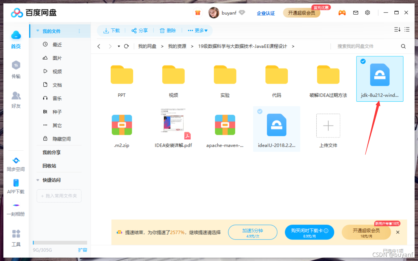Viewport: 418px width, 261px height.
Task: Click the 删除 delete button
Action: pos(168,30)
